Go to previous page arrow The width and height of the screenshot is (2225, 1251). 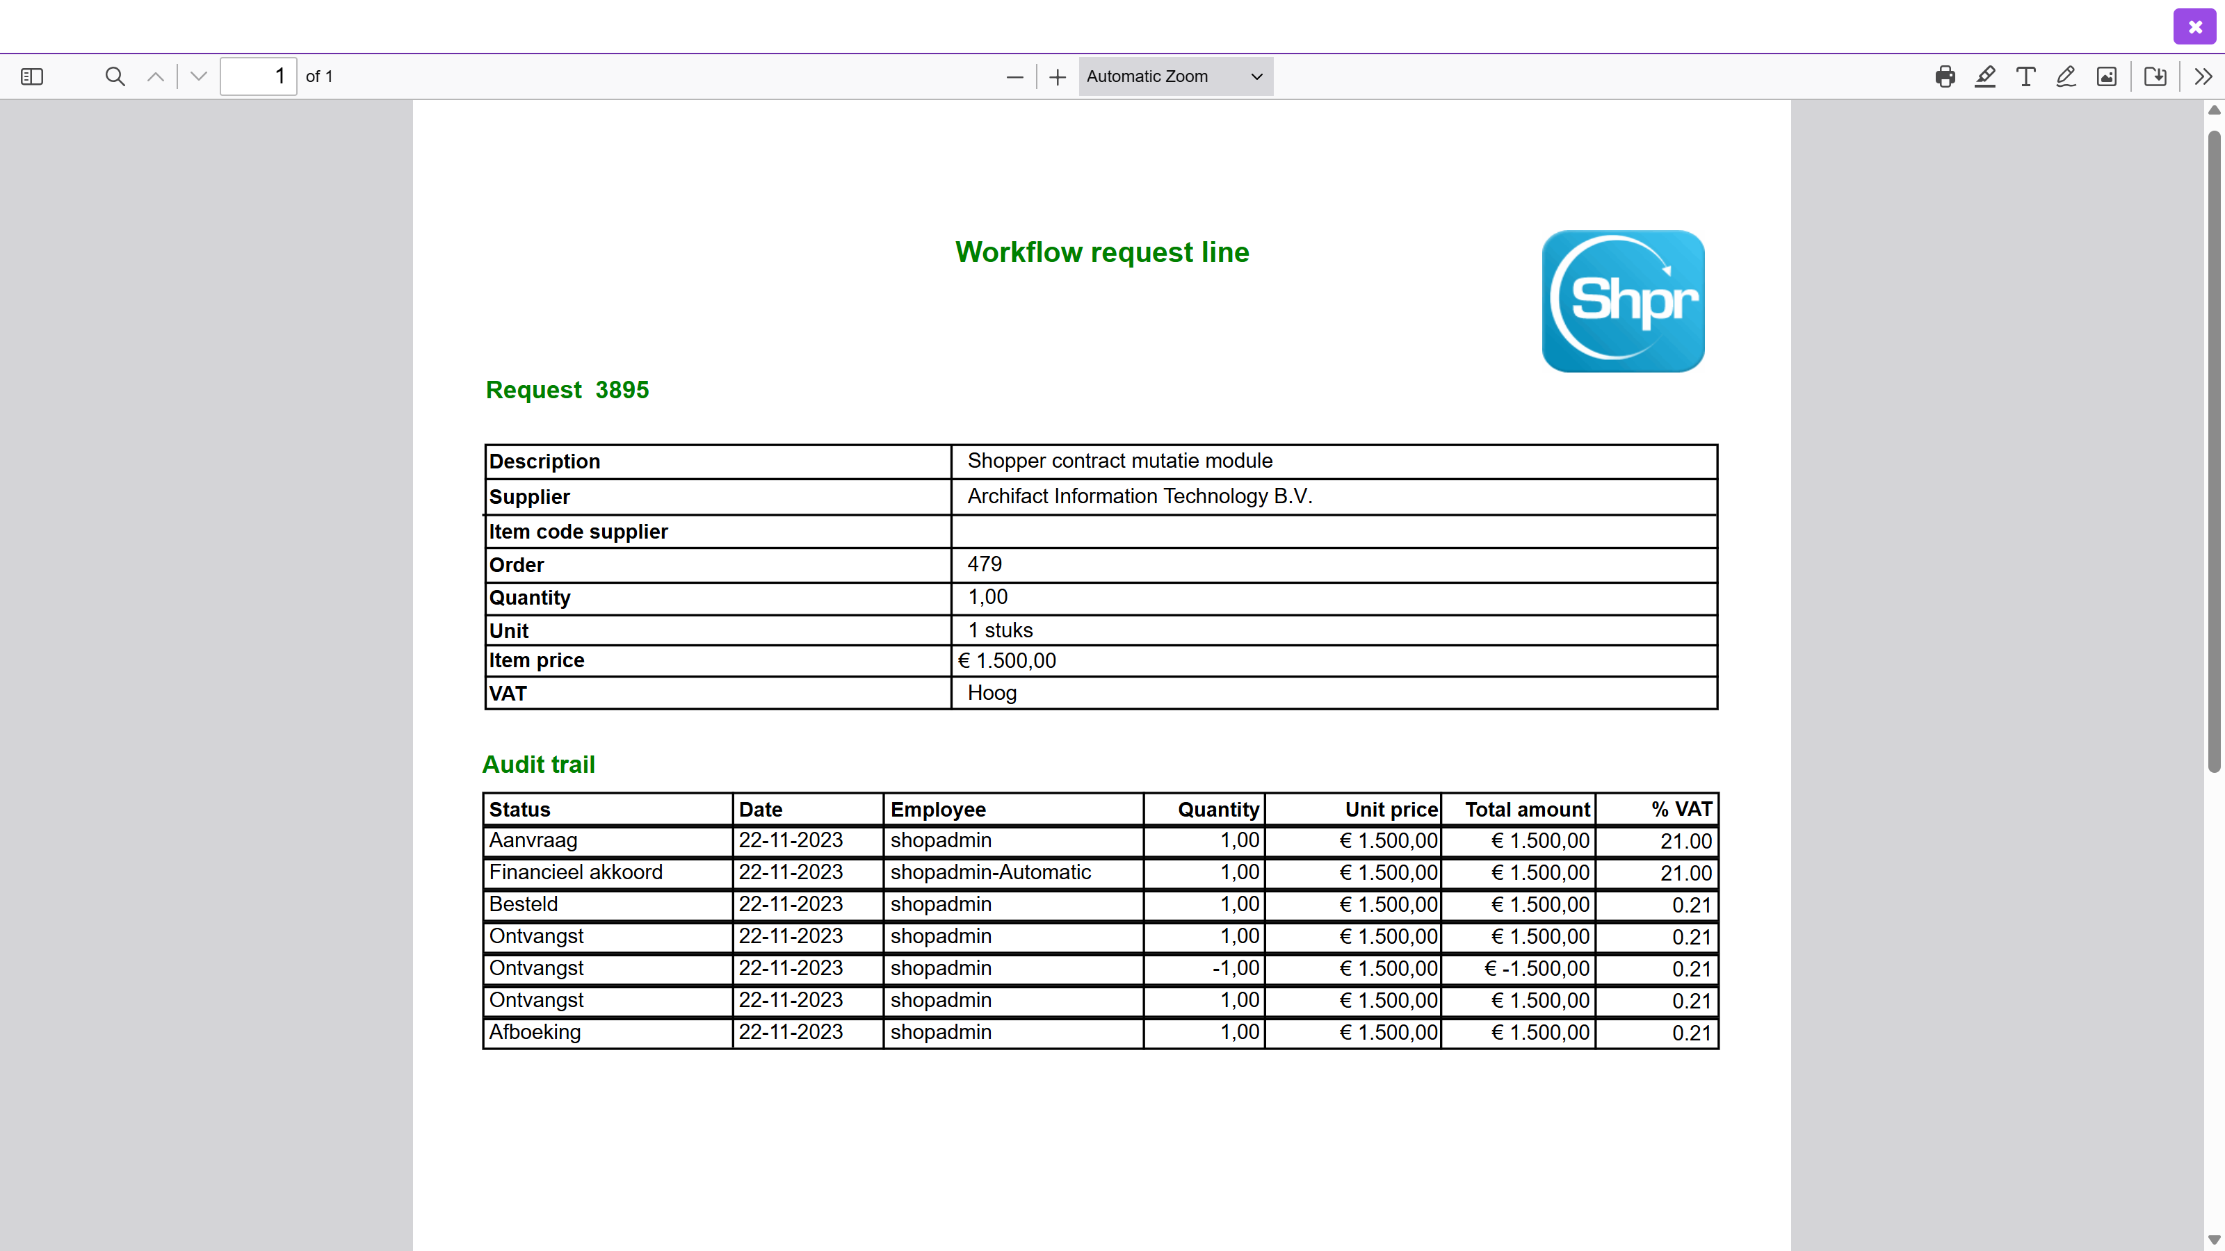pos(156,77)
